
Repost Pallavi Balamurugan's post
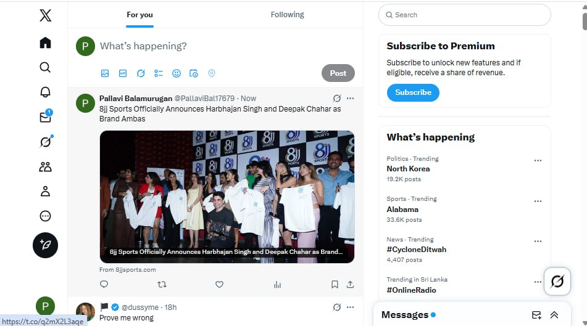click(162, 284)
